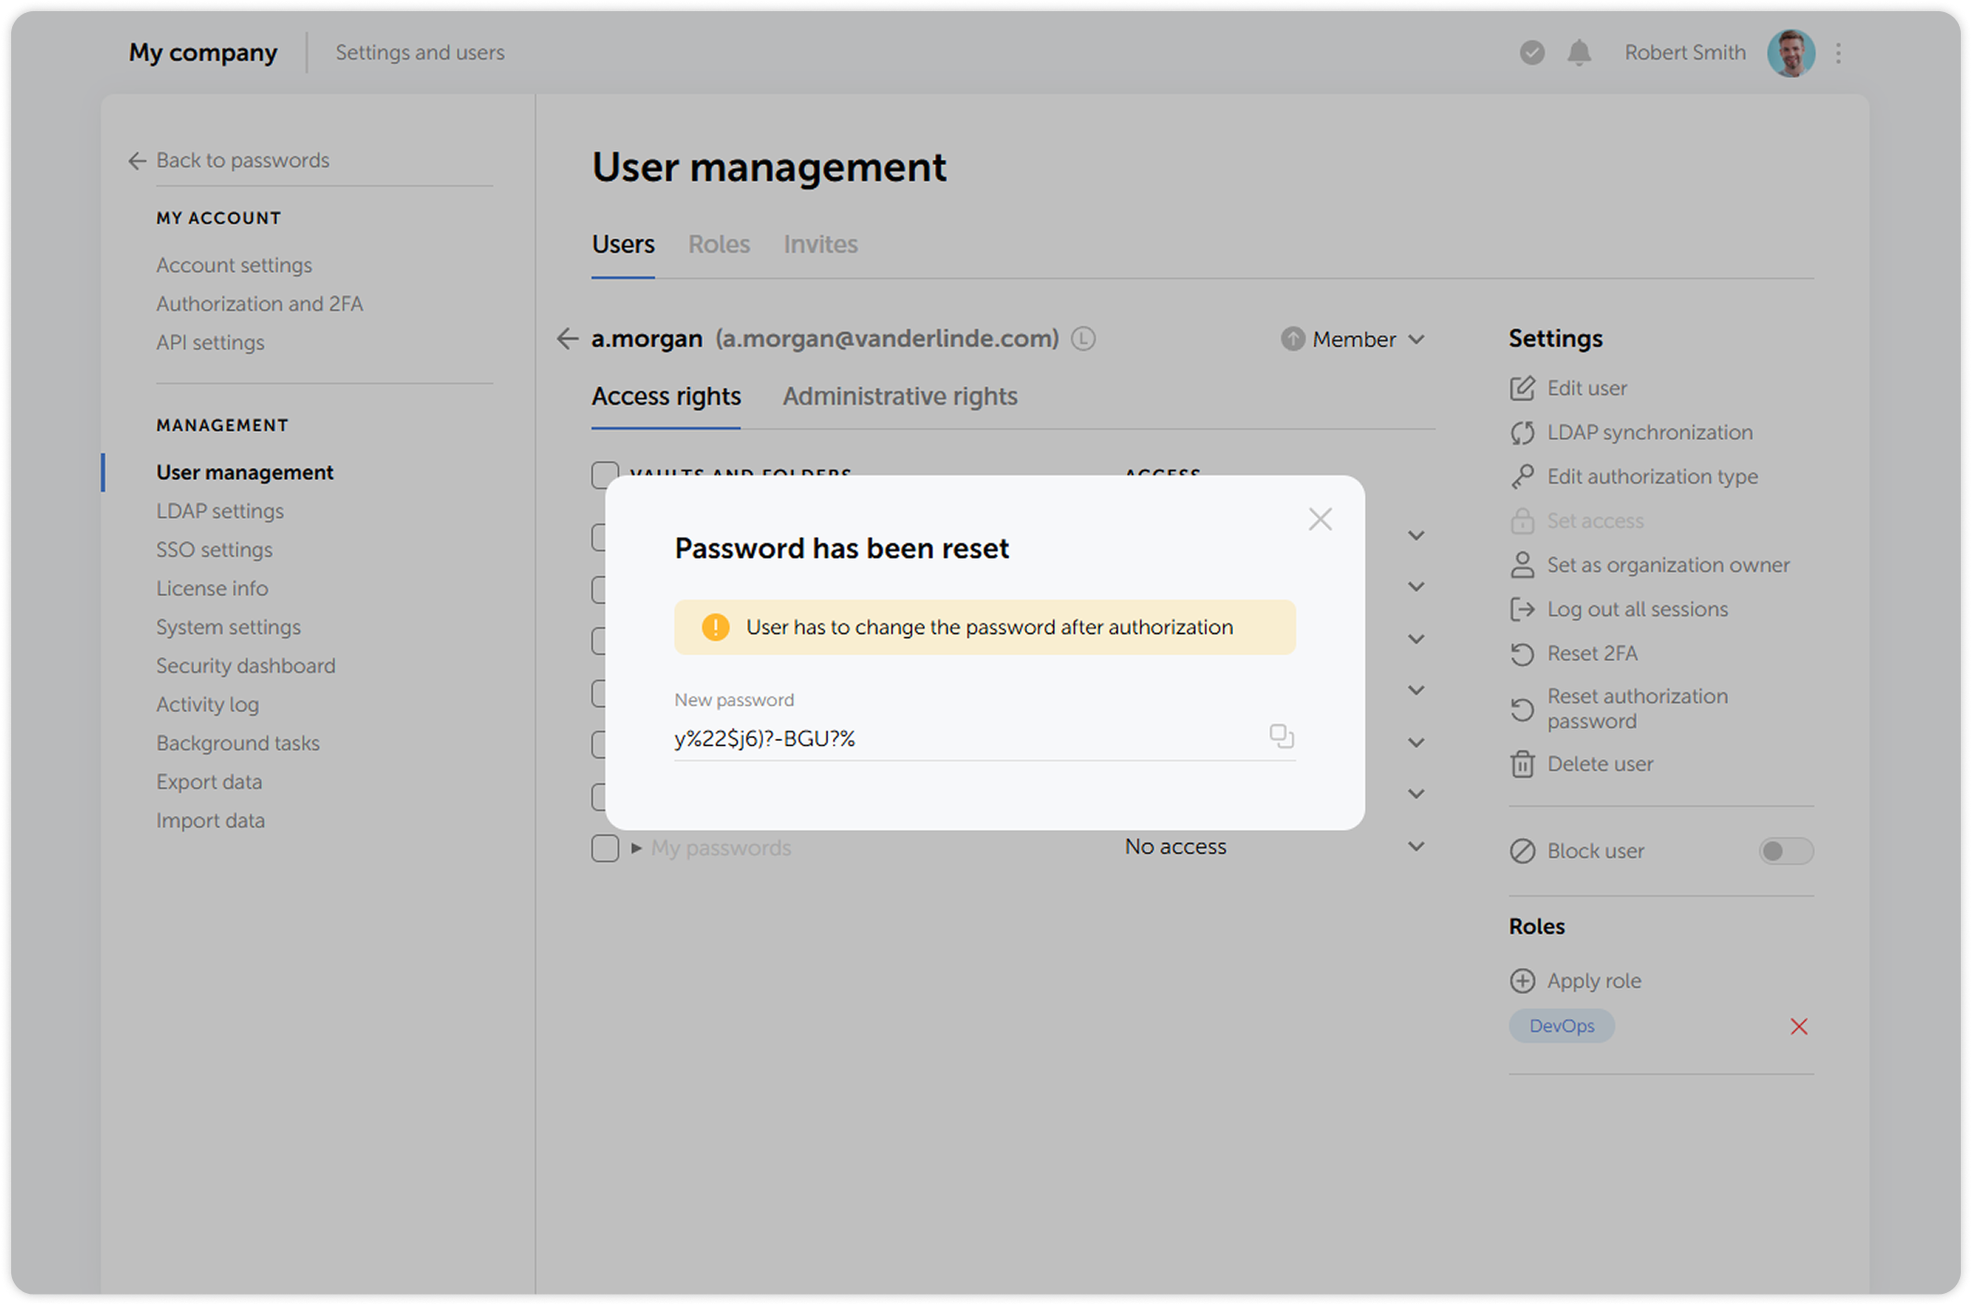The height and width of the screenshot is (1306, 1972).
Task: Copy the new password using the copy icon
Action: coord(1281,736)
